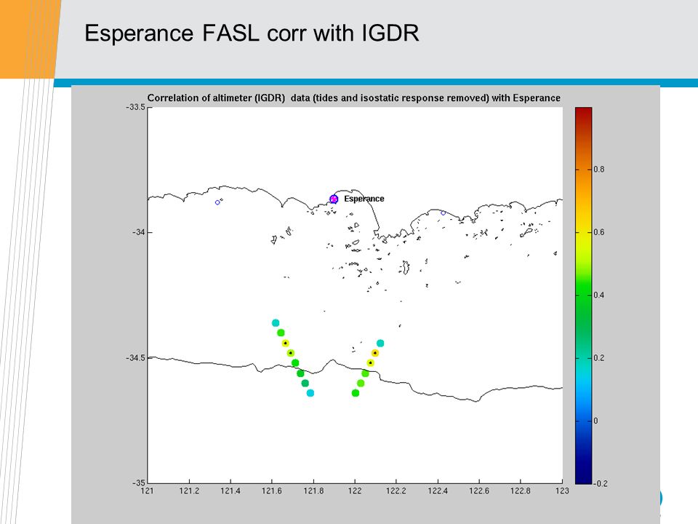698x524 pixels.
Task: Click the lowest green dot of the right track
Action: [x=356, y=393]
